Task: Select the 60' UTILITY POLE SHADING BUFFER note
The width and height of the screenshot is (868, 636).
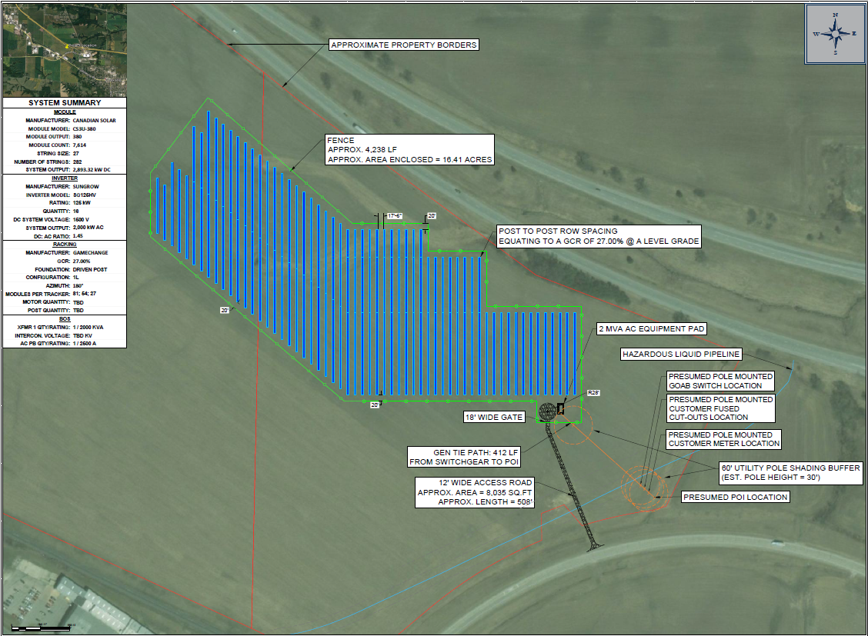Action: tap(789, 473)
